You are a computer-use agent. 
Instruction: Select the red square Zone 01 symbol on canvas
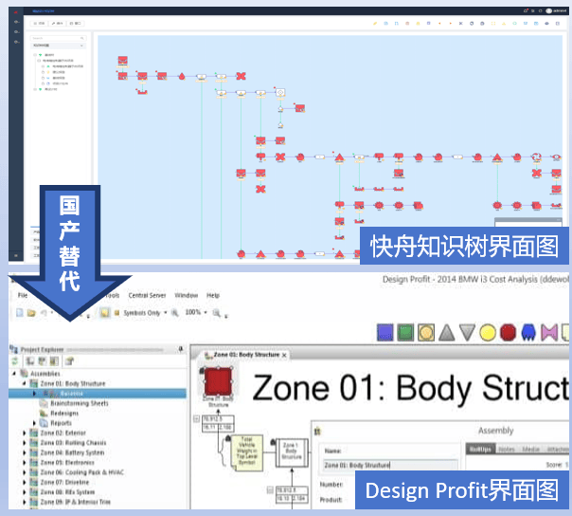tap(218, 380)
